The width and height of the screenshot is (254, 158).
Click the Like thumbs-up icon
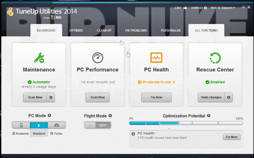click(185, 8)
